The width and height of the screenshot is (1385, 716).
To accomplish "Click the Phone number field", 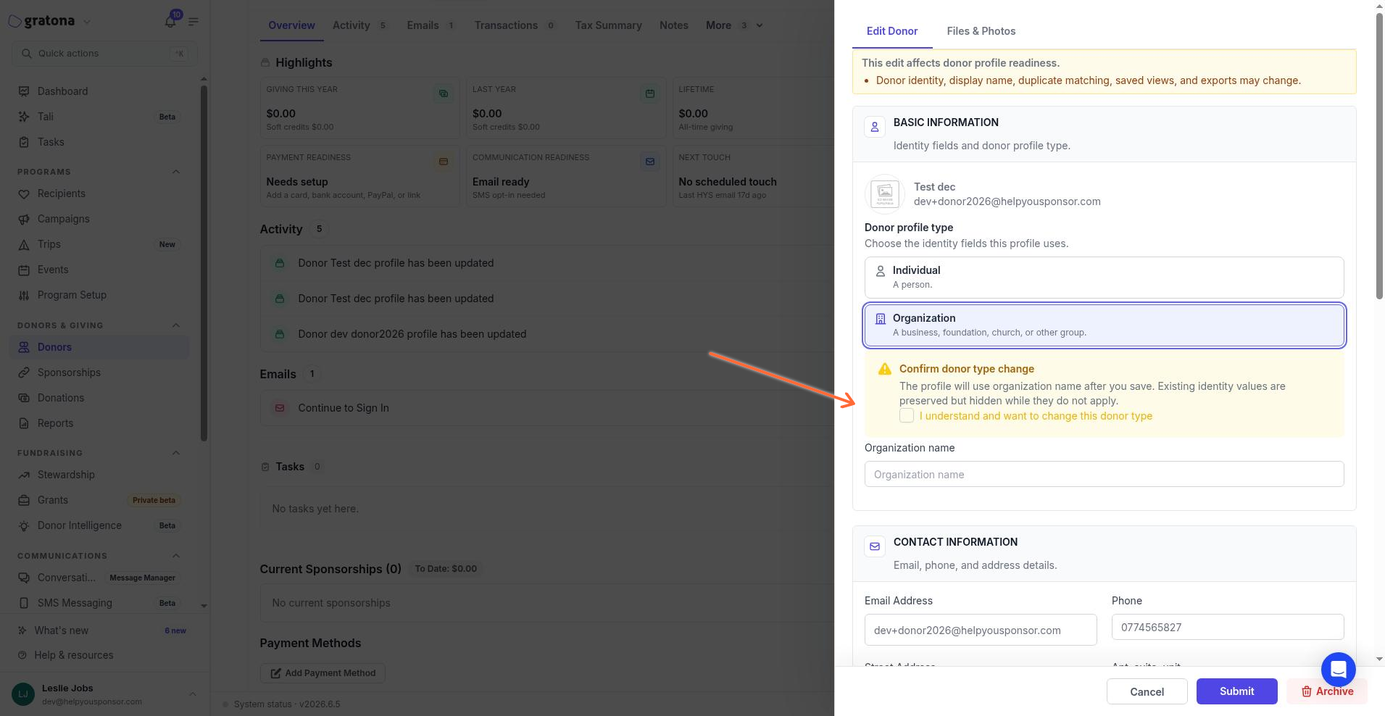I will tap(1228, 627).
